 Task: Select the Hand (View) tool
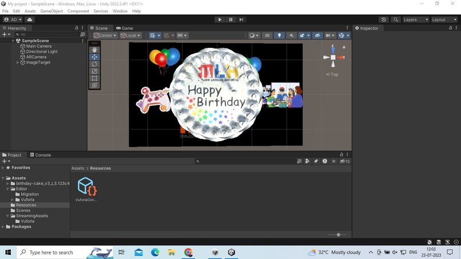(x=94, y=50)
